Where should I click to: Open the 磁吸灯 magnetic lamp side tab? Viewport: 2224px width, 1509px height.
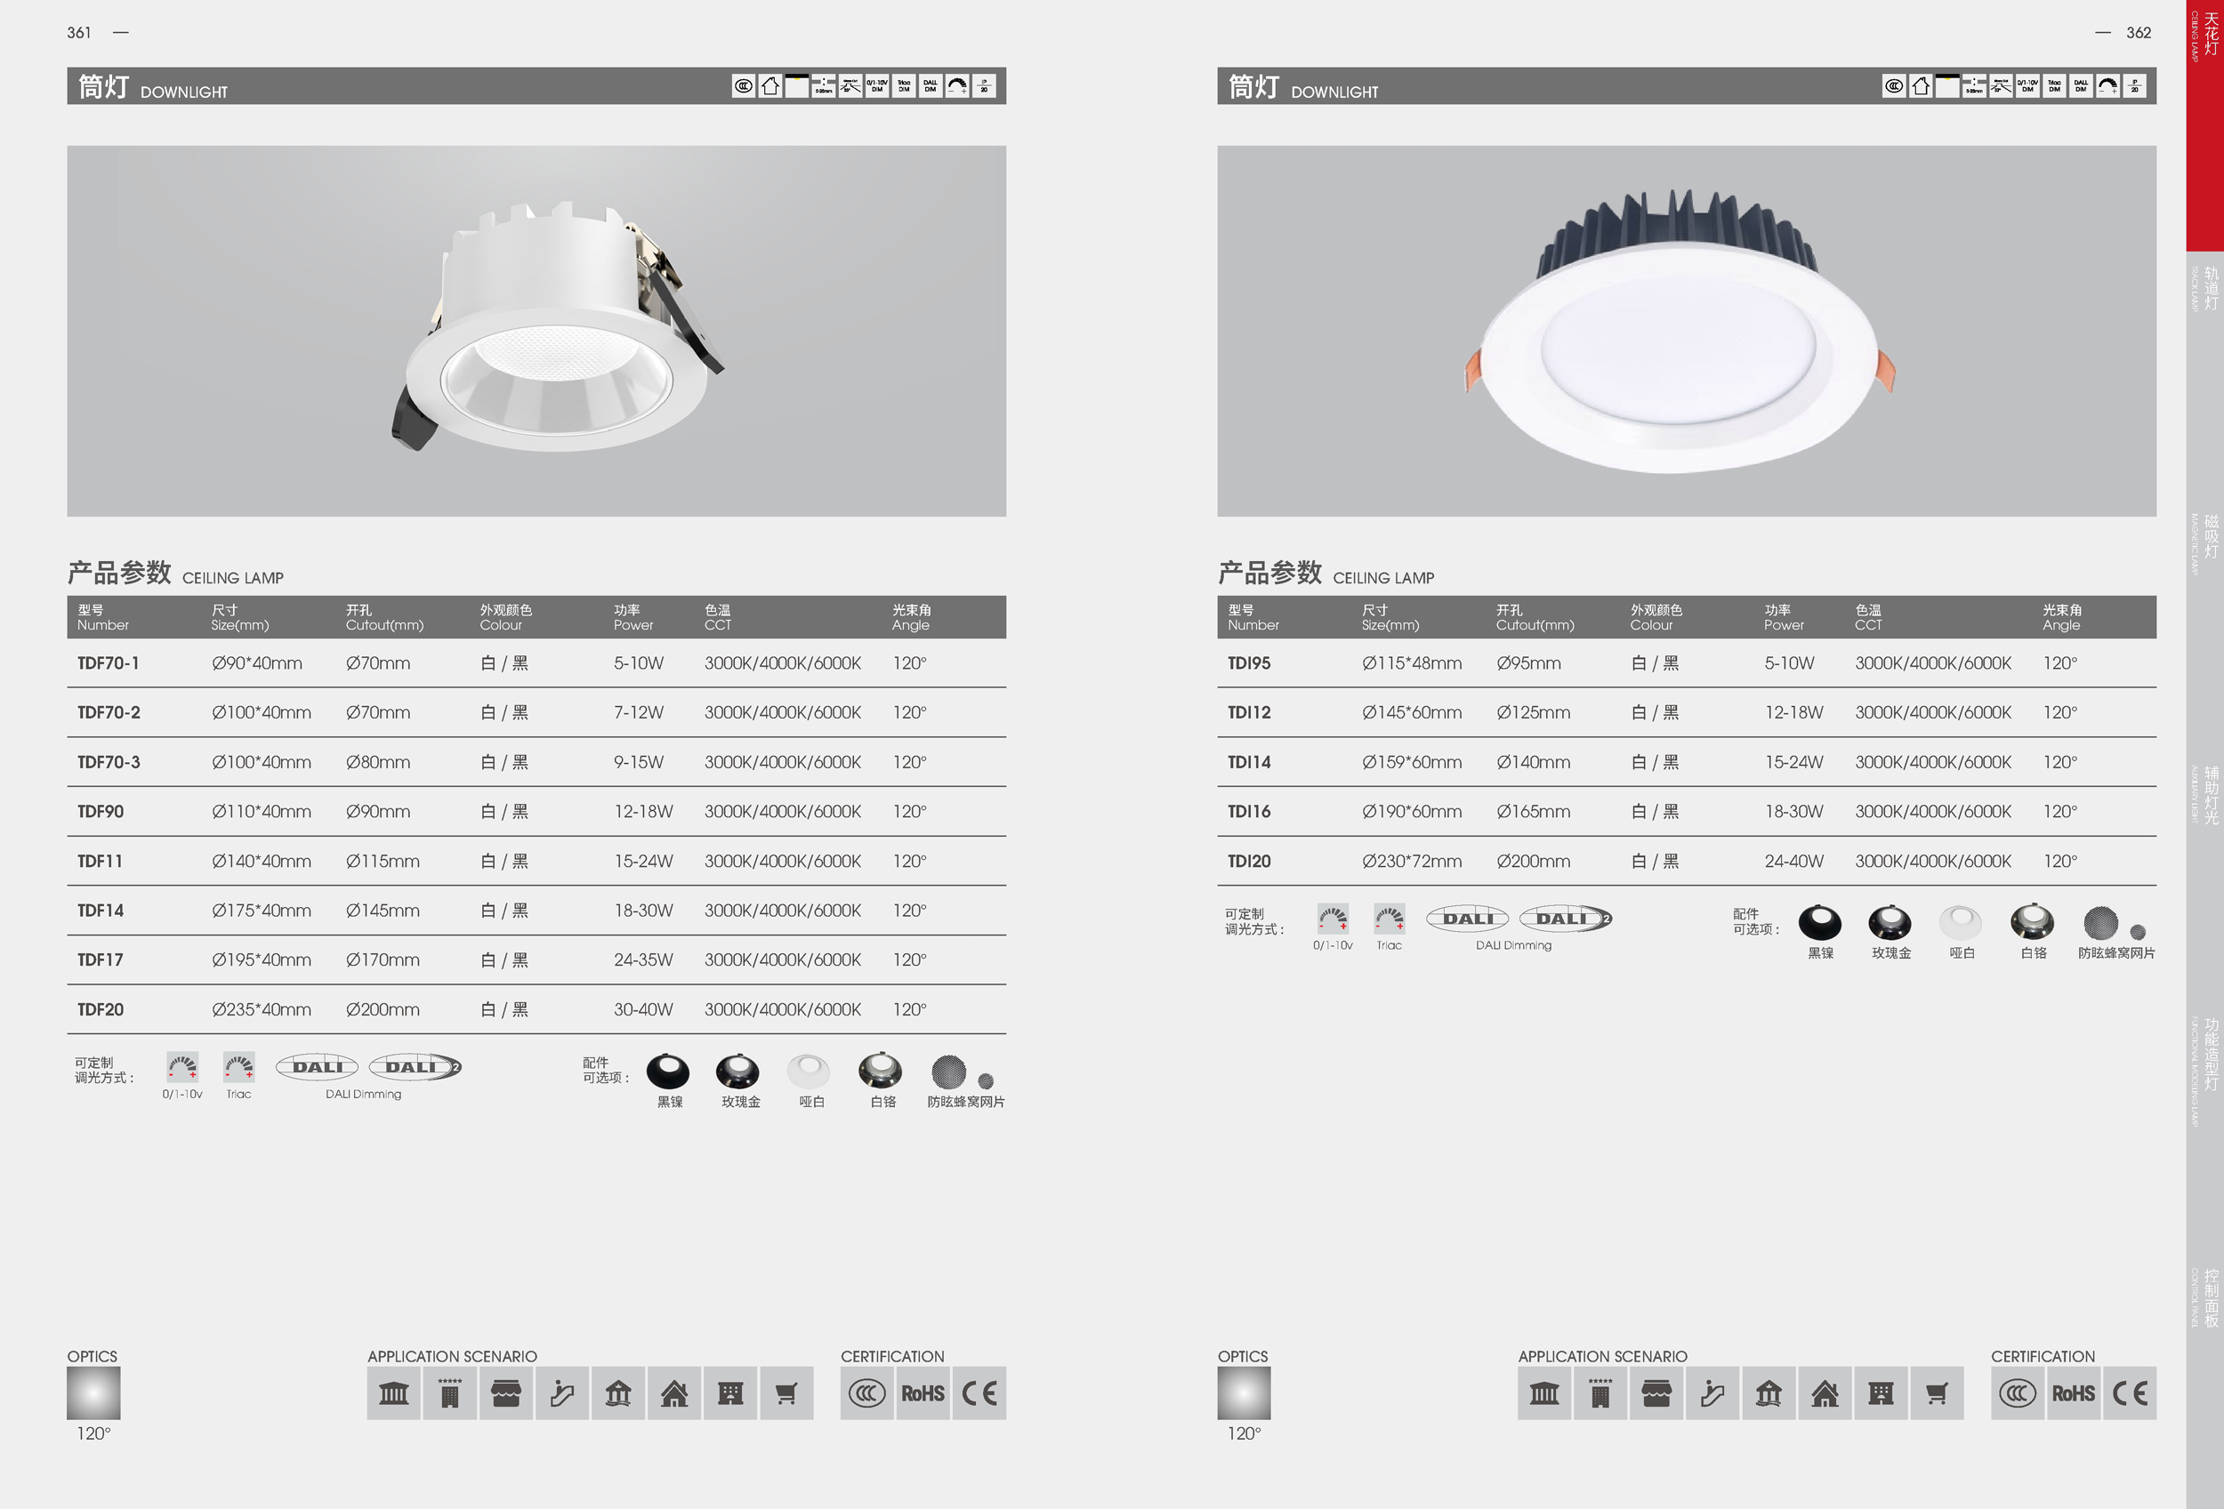tap(2210, 536)
